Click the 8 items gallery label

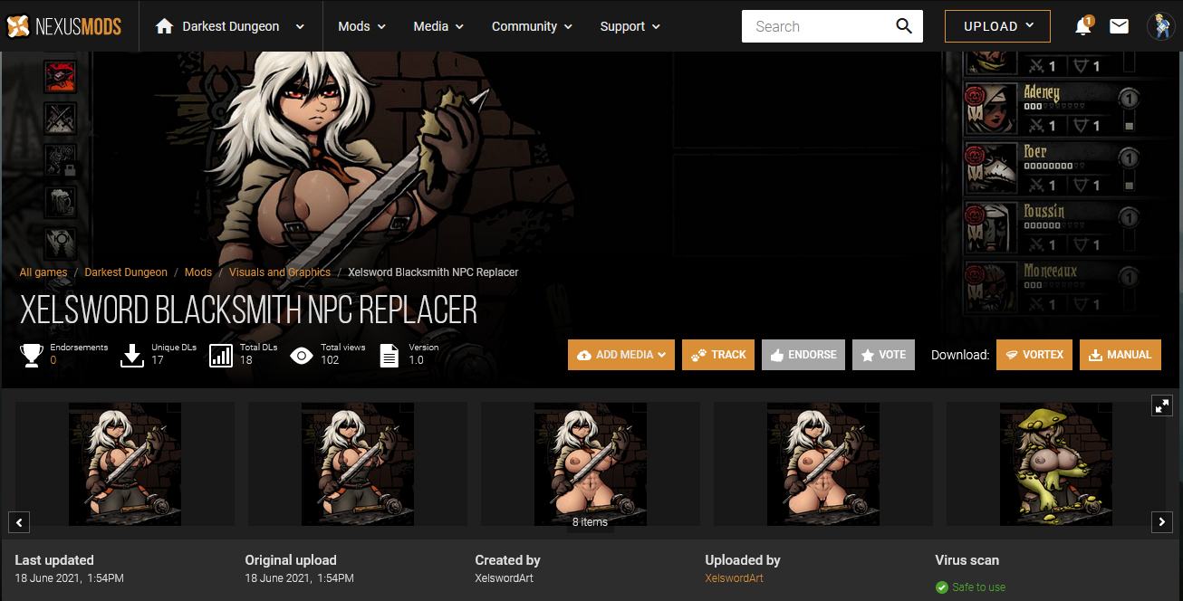pyautogui.click(x=590, y=522)
